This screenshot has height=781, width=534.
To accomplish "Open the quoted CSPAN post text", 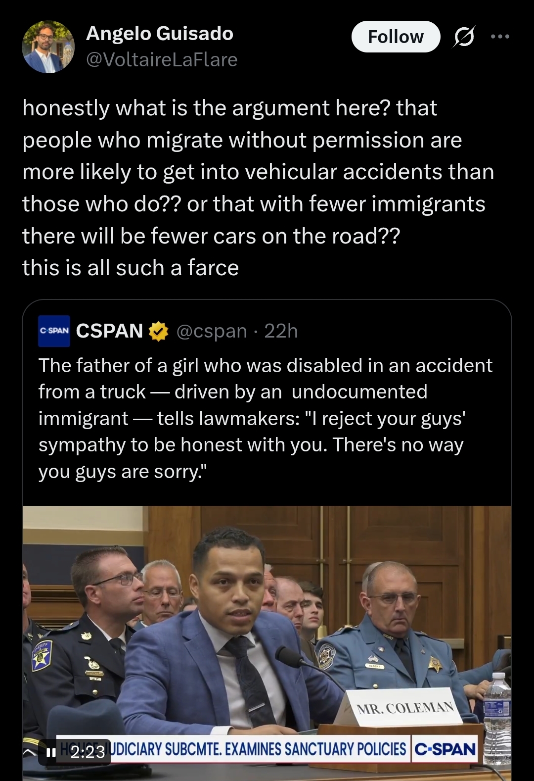I will (x=266, y=418).
